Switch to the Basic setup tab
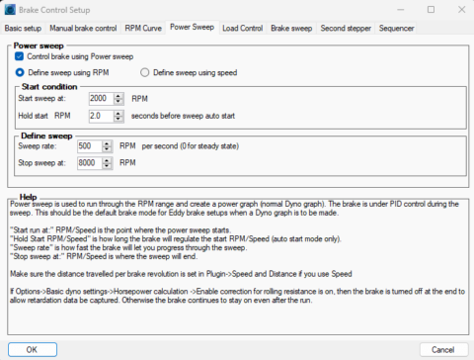Screen dimensions: 474x360 [23, 29]
